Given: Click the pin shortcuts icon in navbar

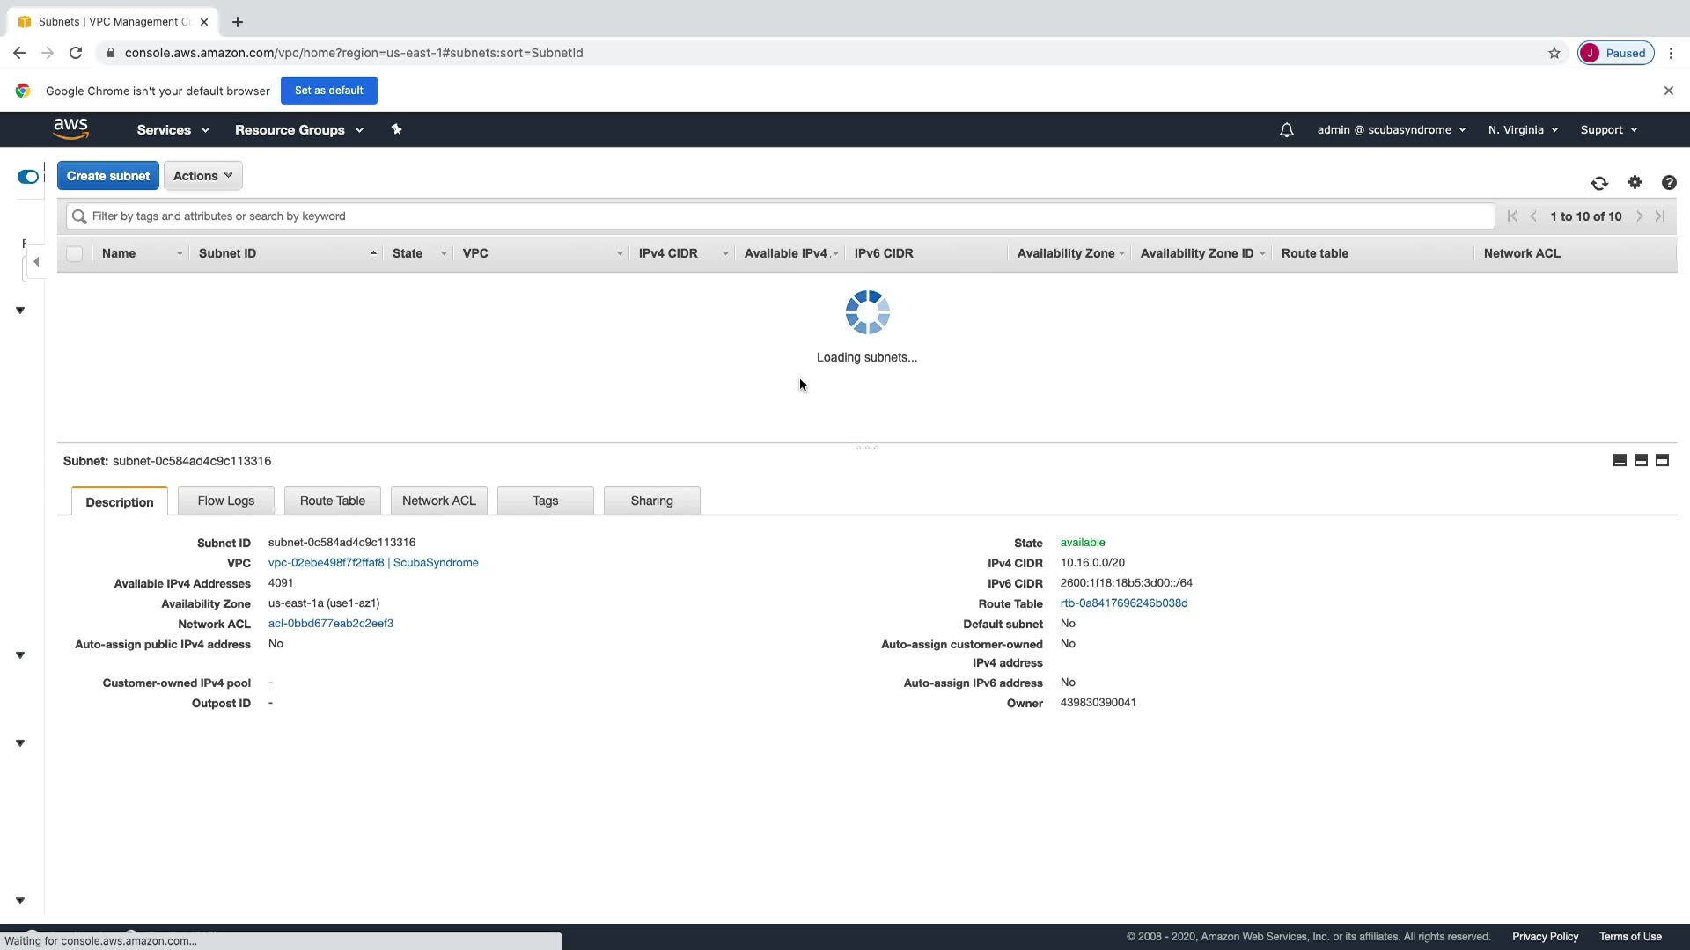Looking at the screenshot, I should coord(396,129).
